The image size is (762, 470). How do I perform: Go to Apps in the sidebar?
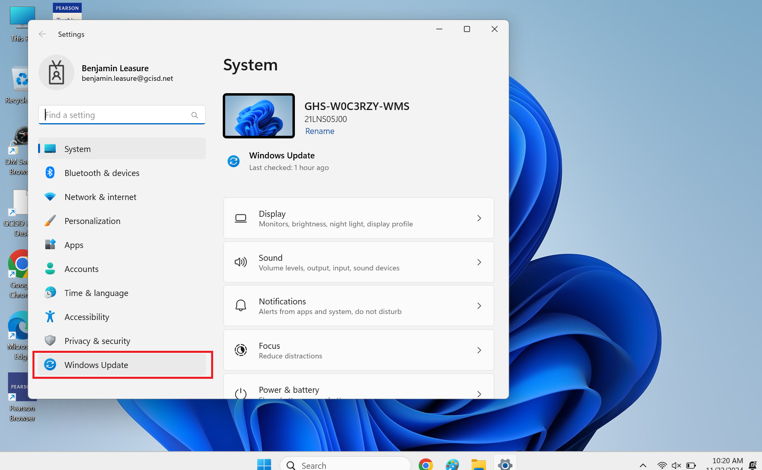(74, 245)
